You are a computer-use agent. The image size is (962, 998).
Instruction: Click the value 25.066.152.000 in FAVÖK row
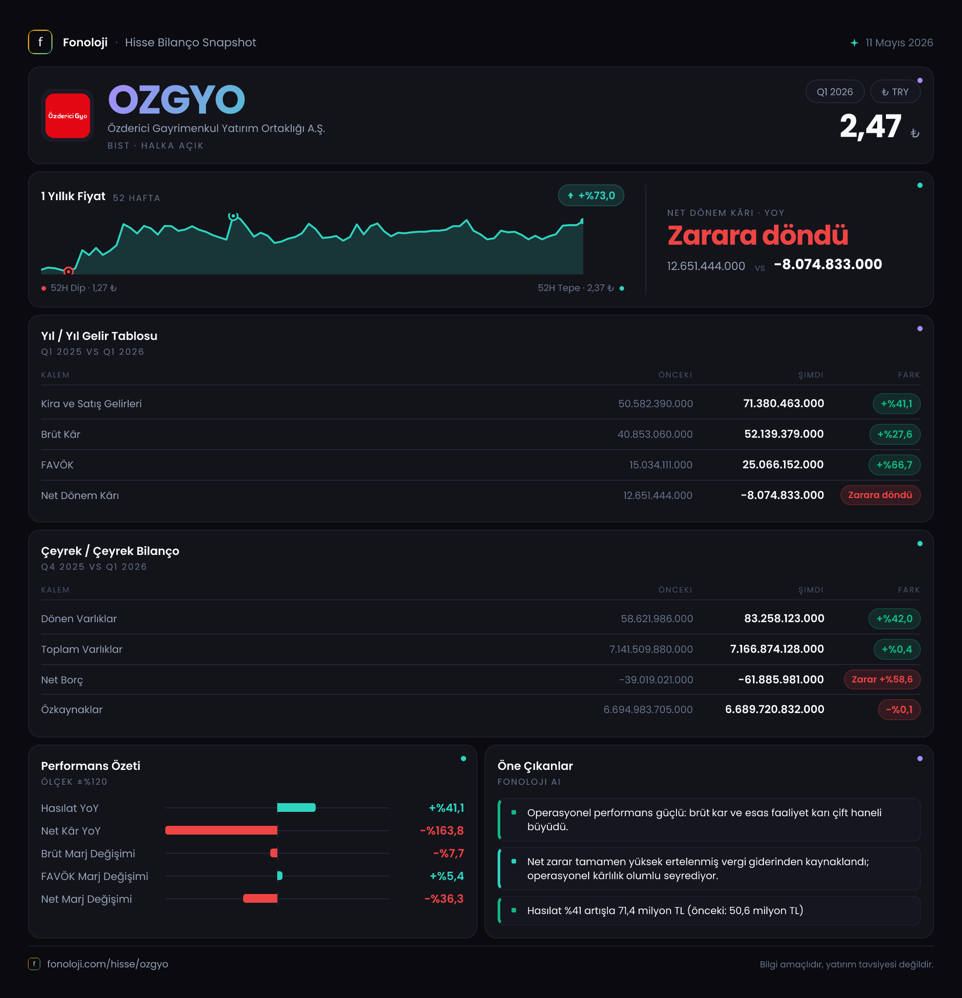tap(783, 465)
